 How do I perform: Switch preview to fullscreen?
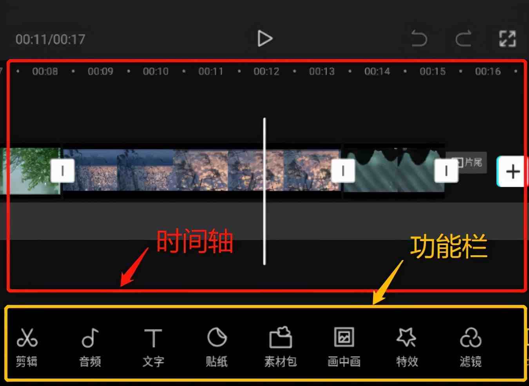(507, 38)
